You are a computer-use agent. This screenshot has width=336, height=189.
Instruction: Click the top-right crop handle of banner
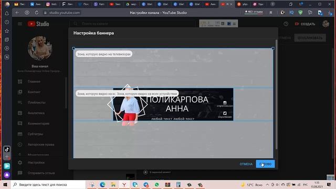273,48
